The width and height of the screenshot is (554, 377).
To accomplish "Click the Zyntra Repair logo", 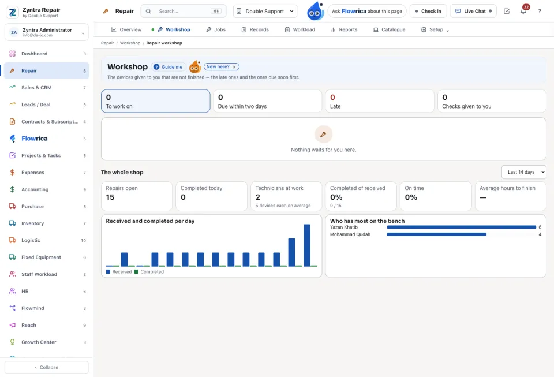I will click(12, 12).
